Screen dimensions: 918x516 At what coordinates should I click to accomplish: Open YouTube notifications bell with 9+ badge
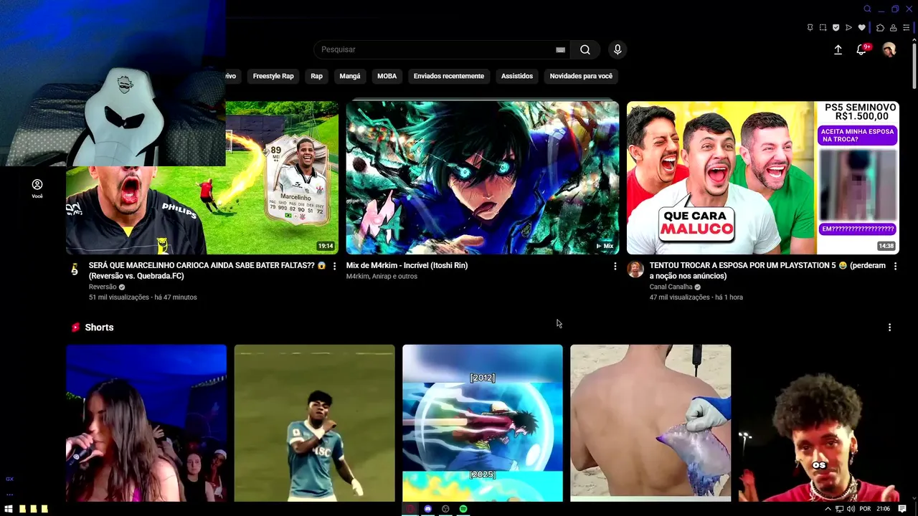click(x=862, y=49)
